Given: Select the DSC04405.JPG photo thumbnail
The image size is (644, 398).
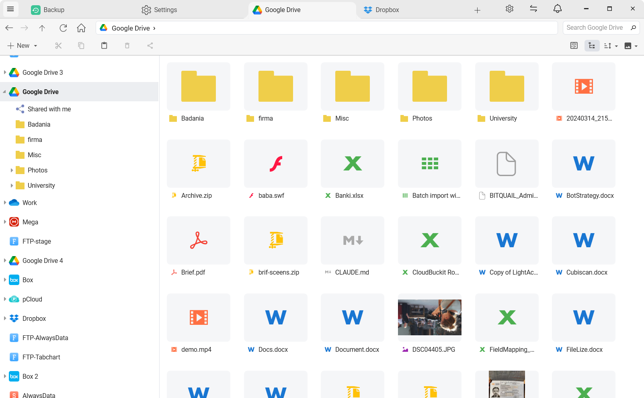Looking at the screenshot, I should pyautogui.click(x=430, y=318).
